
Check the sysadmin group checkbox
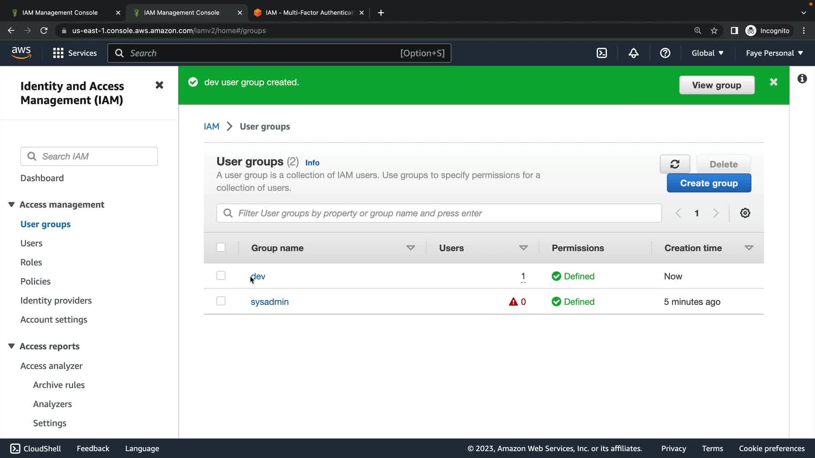pyautogui.click(x=221, y=301)
